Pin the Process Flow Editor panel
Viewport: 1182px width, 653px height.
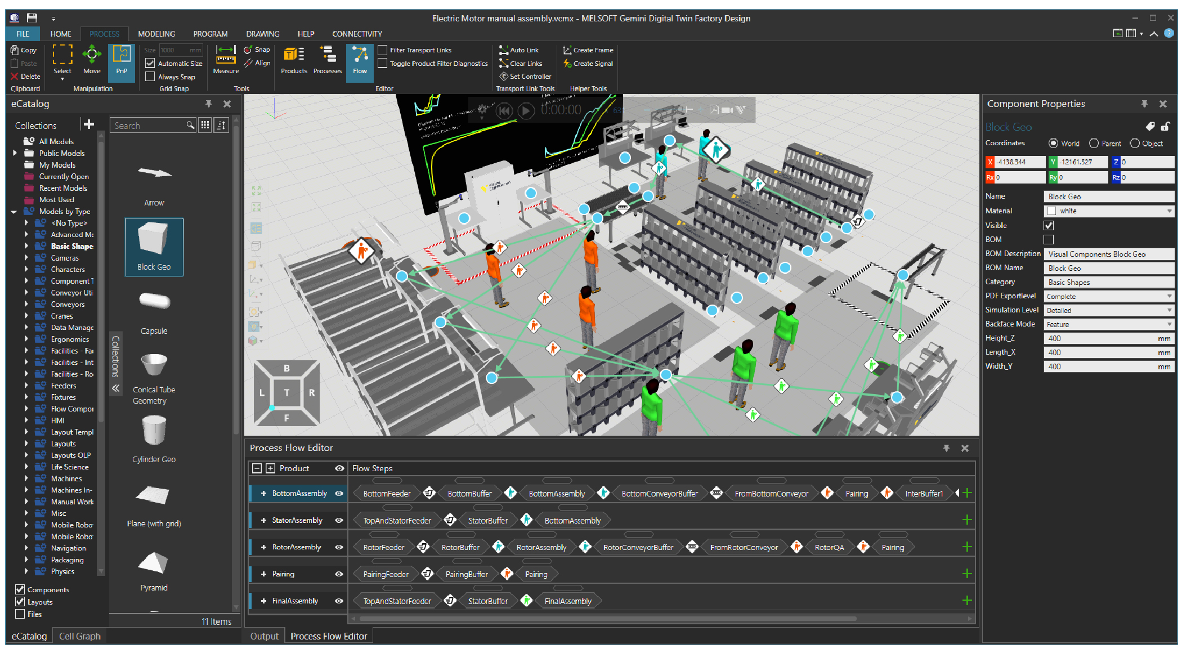point(946,448)
